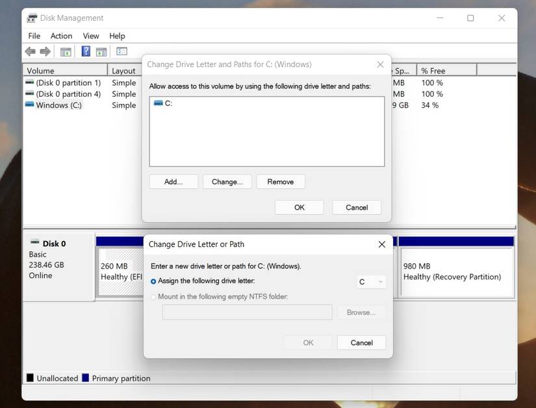The height and width of the screenshot is (408, 536).
Task: Click the Disk Management window title icon
Action: coord(31,18)
